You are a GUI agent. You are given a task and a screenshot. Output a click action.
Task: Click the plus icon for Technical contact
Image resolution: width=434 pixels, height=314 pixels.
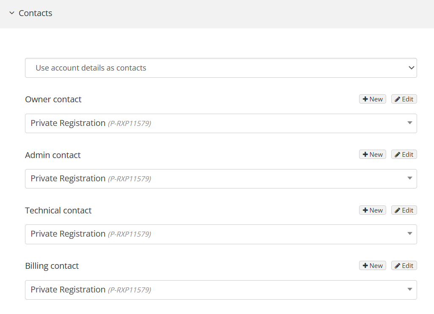pos(365,210)
